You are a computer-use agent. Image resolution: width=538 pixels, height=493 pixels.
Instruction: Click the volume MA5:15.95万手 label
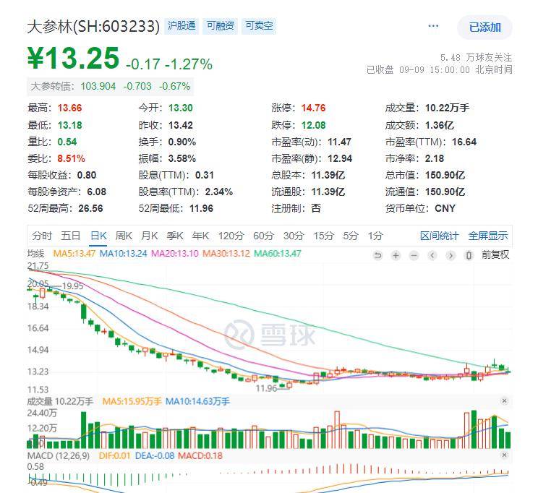(x=132, y=401)
